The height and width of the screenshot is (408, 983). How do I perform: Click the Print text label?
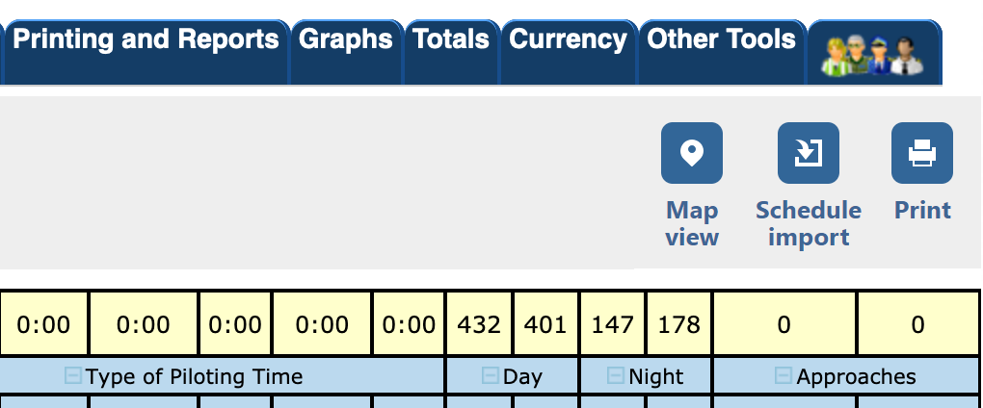tap(922, 210)
